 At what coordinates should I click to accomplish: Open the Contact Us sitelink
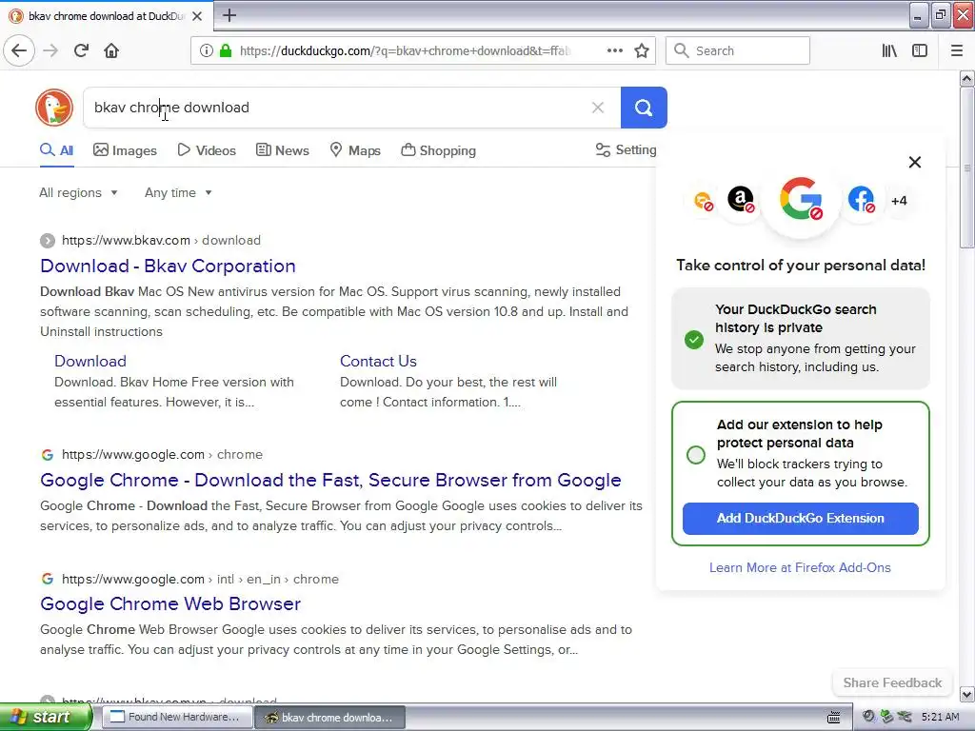pyautogui.click(x=378, y=361)
